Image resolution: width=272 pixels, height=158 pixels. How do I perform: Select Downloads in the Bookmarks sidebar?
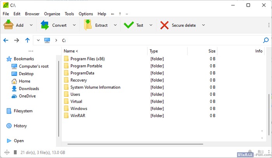coord(29,89)
